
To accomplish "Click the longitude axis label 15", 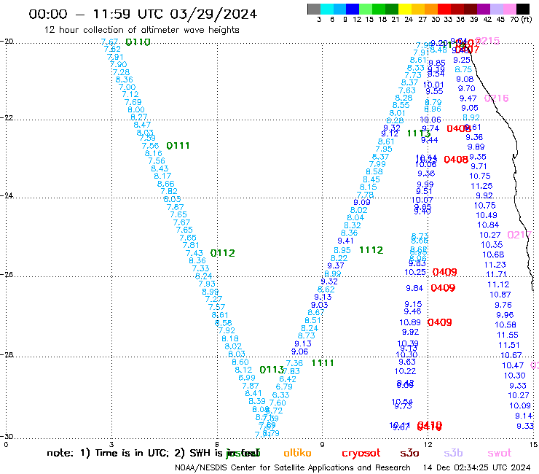I will point(533,444).
